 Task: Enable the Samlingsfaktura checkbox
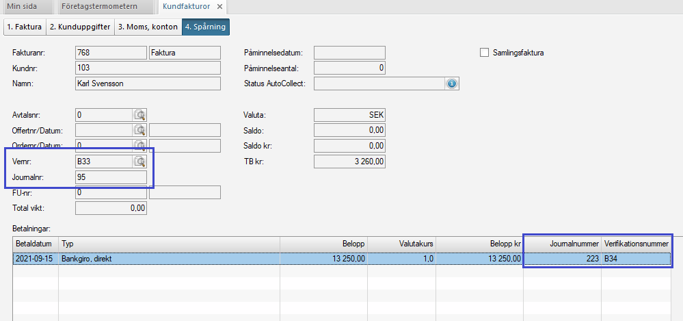485,53
